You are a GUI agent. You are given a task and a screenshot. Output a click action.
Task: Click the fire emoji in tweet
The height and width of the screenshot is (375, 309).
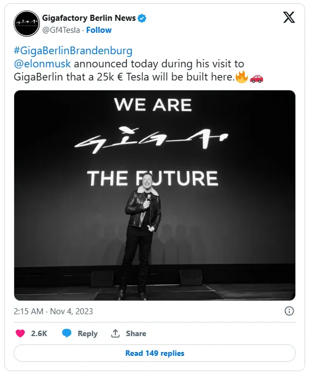coord(242,77)
